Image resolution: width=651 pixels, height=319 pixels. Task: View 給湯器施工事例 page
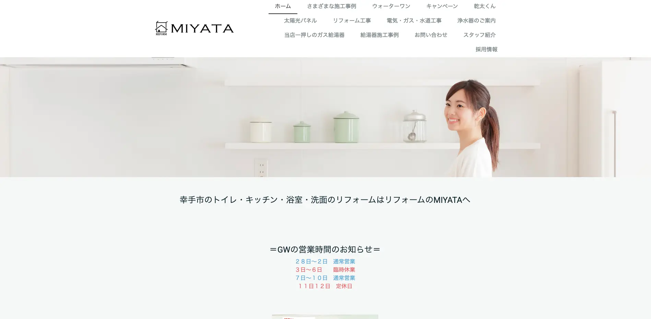379,35
